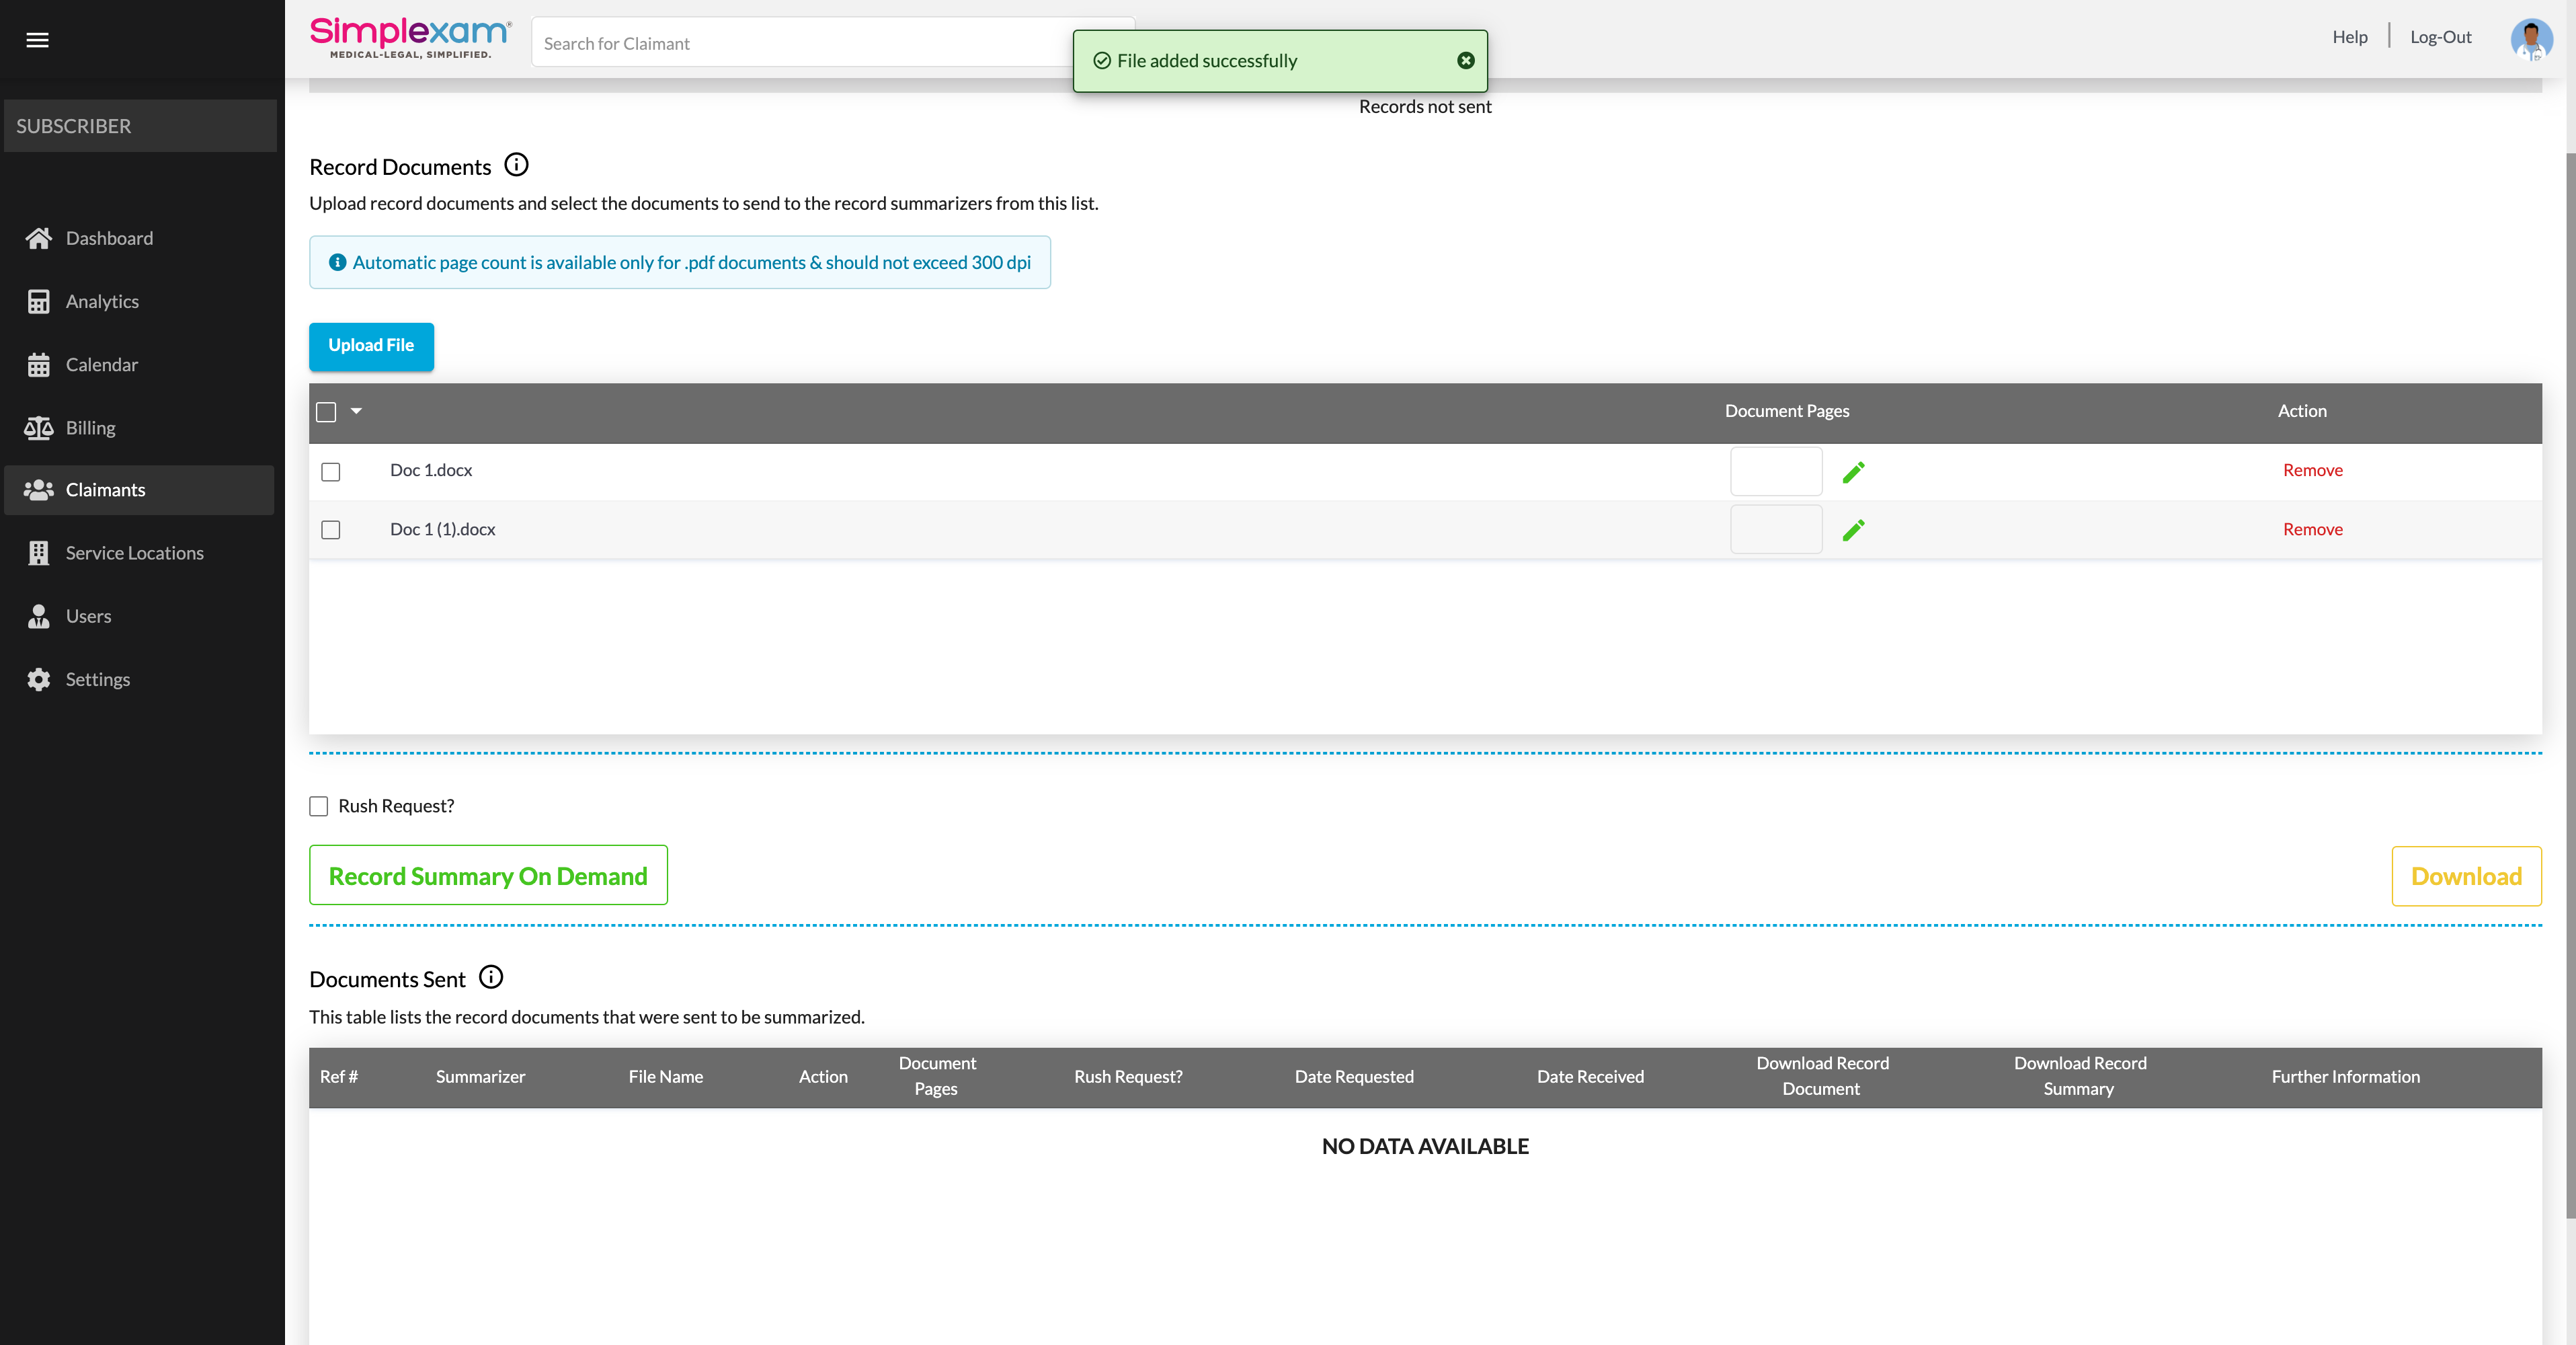The height and width of the screenshot is (1345, 2576).
Task: Enable the Rush Request checkbox
Action: 319,806
